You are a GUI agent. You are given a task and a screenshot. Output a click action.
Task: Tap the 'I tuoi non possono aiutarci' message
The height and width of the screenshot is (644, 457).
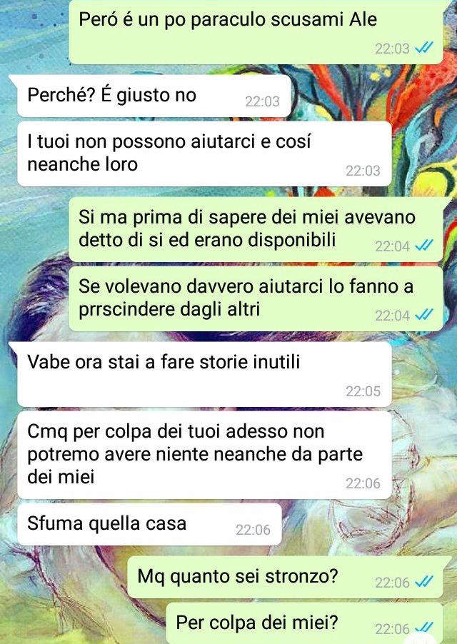204,154
